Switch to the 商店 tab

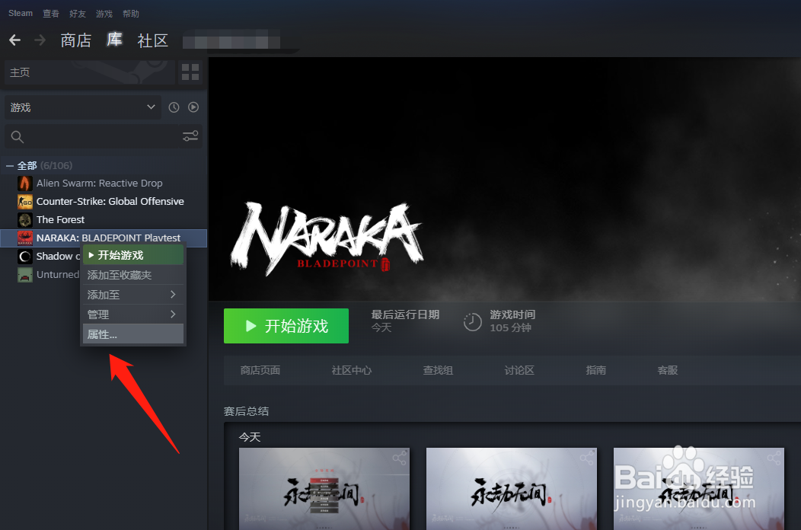point(76,40)
